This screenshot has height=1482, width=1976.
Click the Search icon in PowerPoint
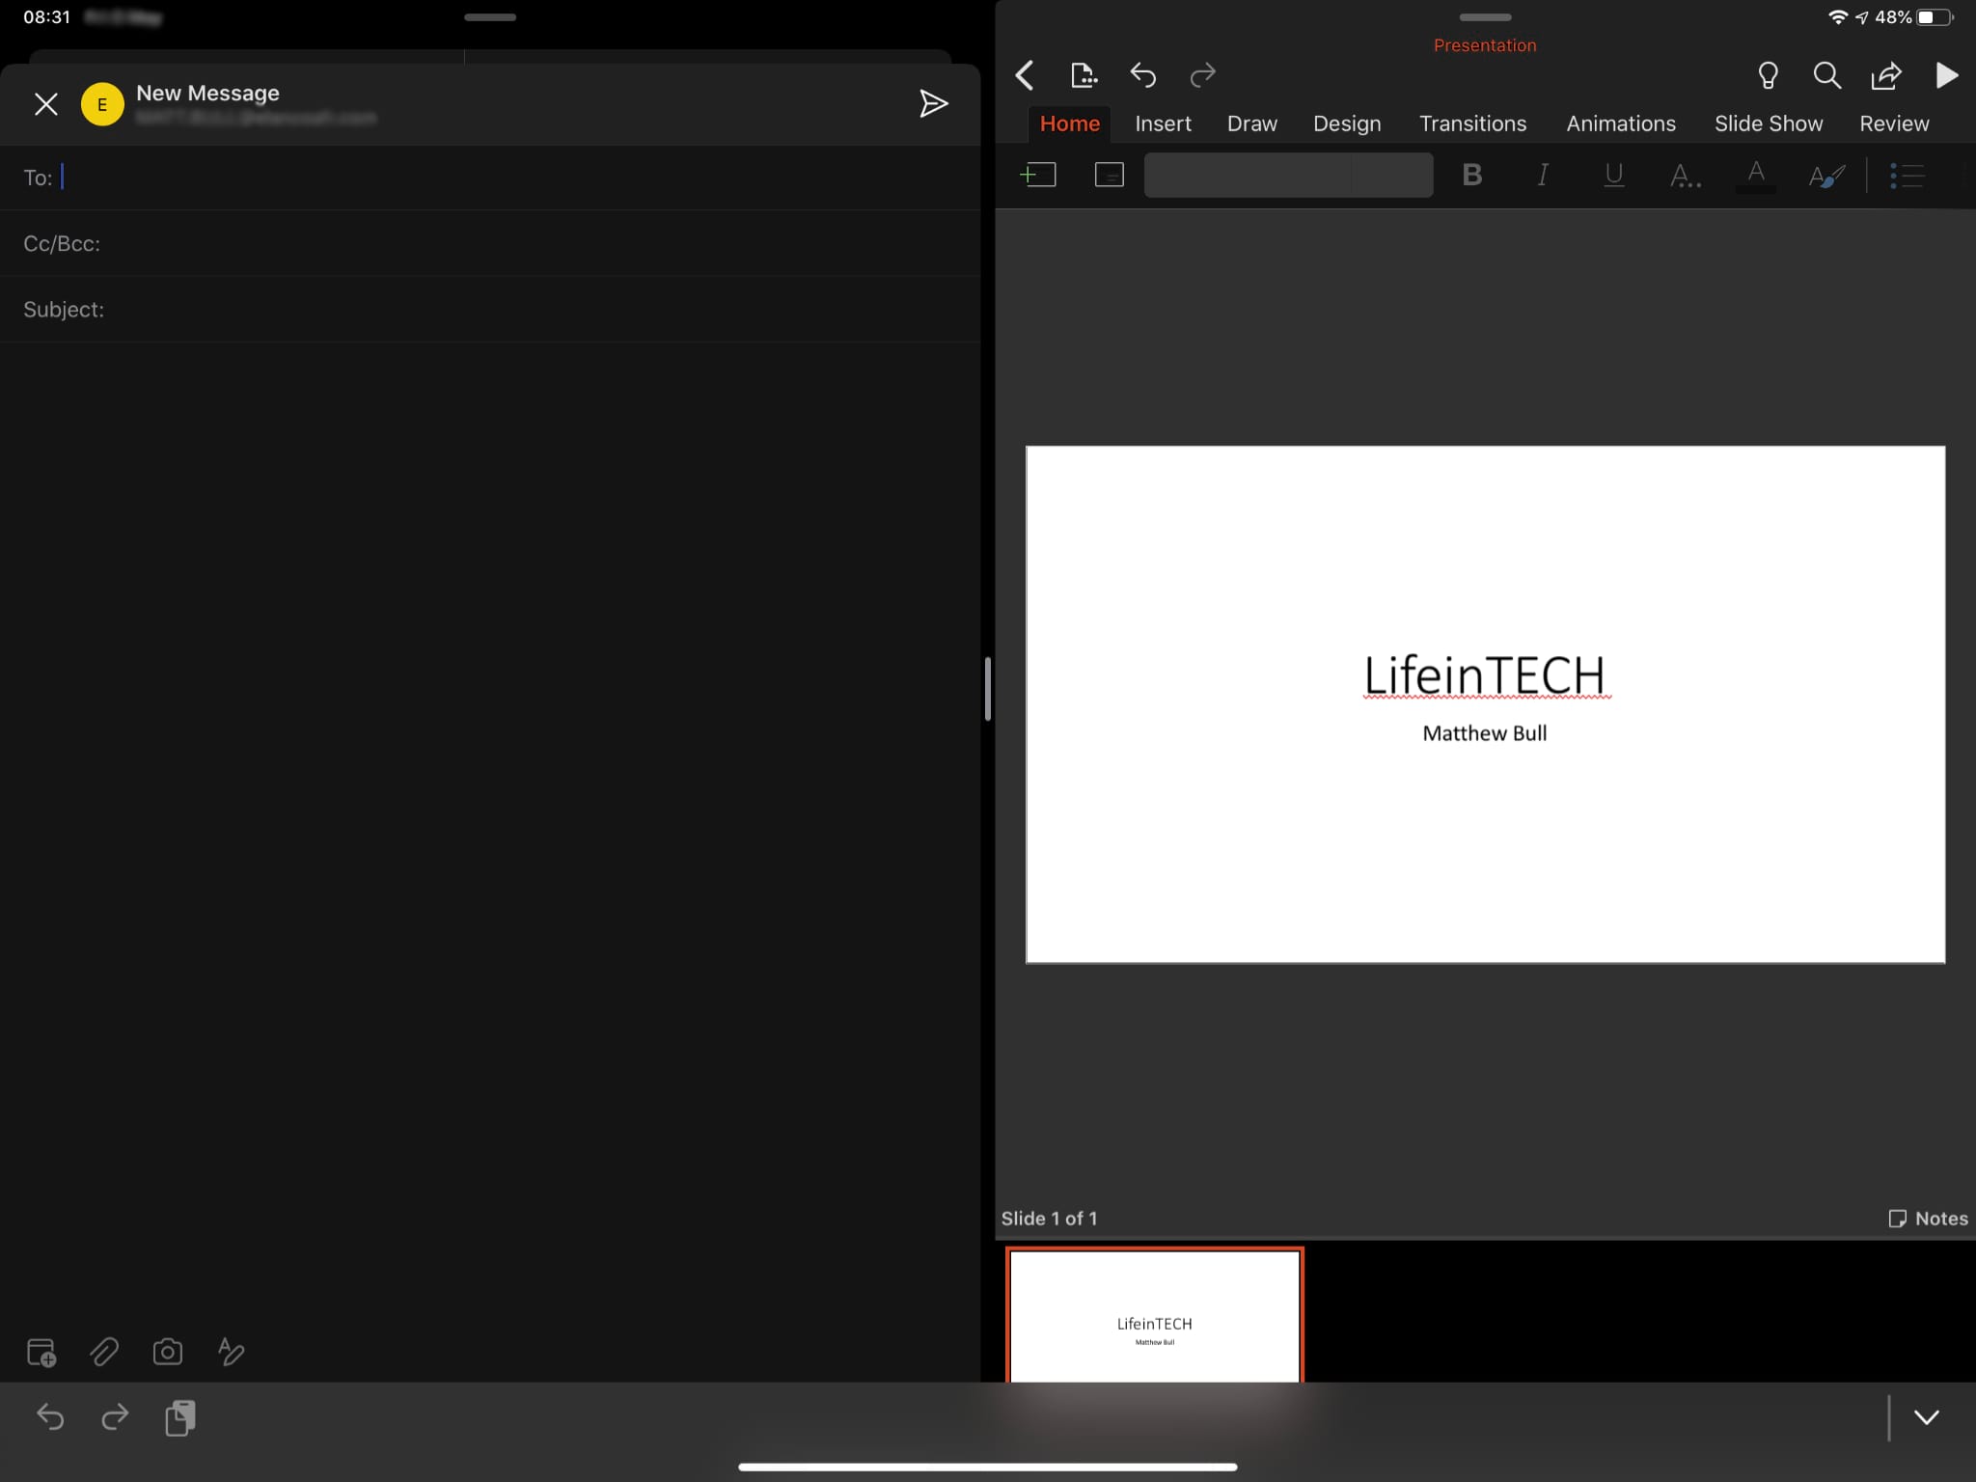[1828, 74]
